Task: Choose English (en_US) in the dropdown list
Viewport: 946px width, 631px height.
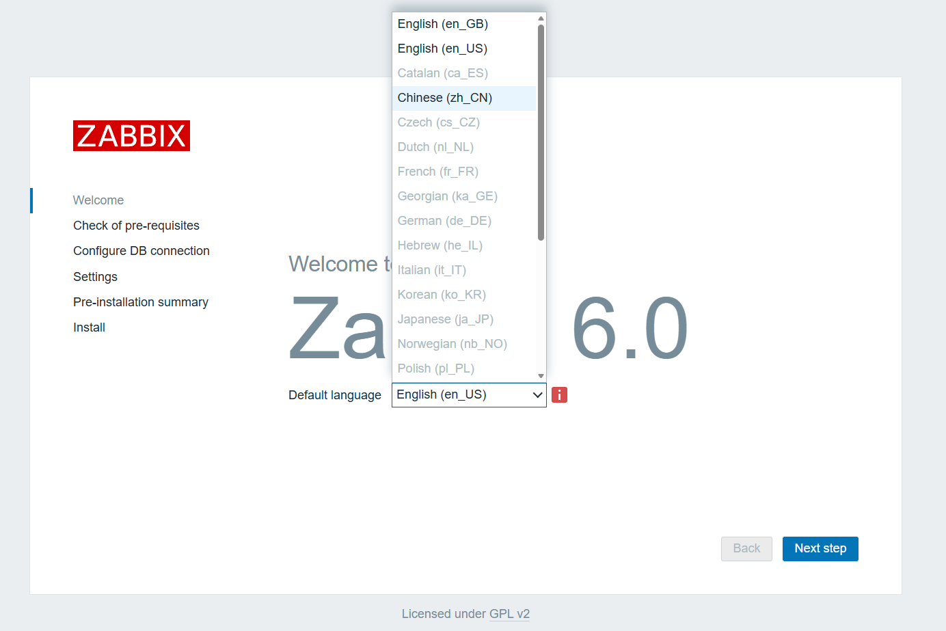Action: click(464, 49)
